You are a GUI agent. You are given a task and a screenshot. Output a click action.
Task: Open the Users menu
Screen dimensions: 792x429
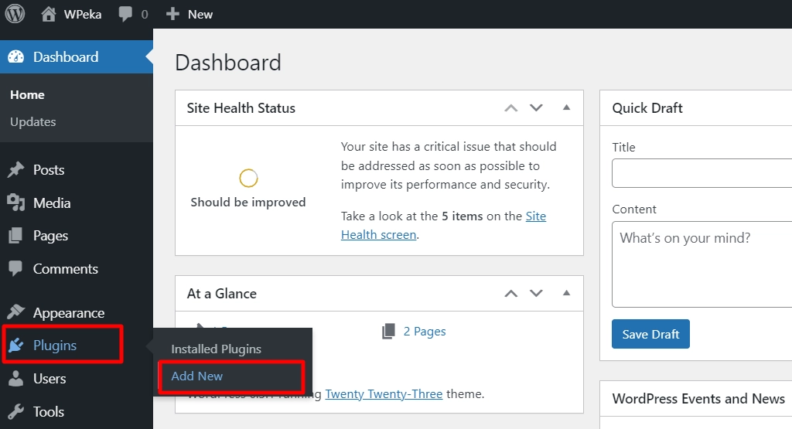pyautogui.click(x=49, y=379)
